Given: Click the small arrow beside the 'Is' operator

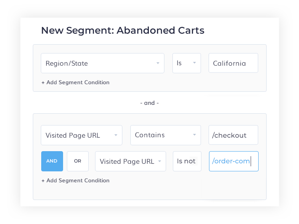Looking at the screenshot, I should pos(194,63).
